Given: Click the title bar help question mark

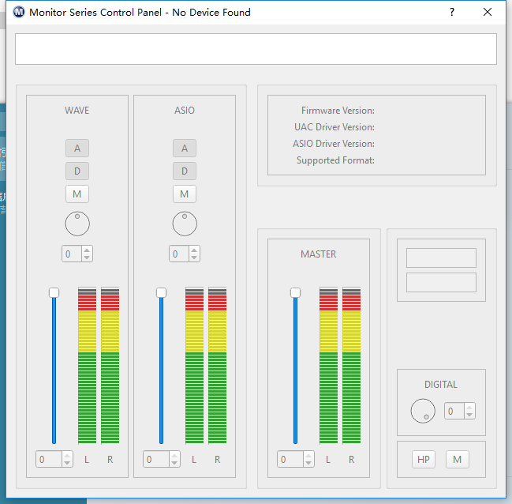Looking at the screenshot, I should click(452, 13).
